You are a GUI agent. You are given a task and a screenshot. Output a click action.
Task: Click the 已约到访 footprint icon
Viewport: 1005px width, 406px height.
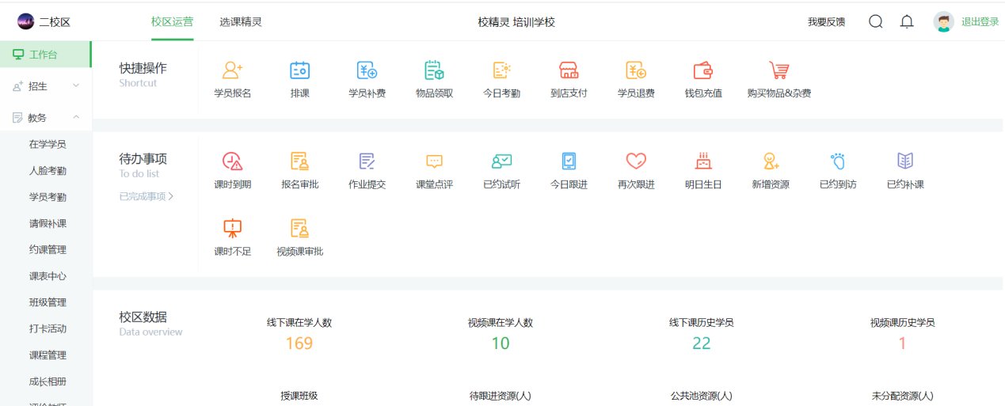[838, 161]
